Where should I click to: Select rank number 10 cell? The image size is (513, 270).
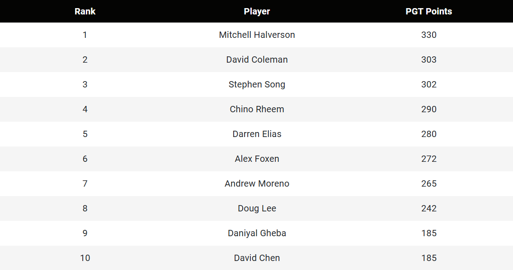pyautogui.click(x=85, y=258)
